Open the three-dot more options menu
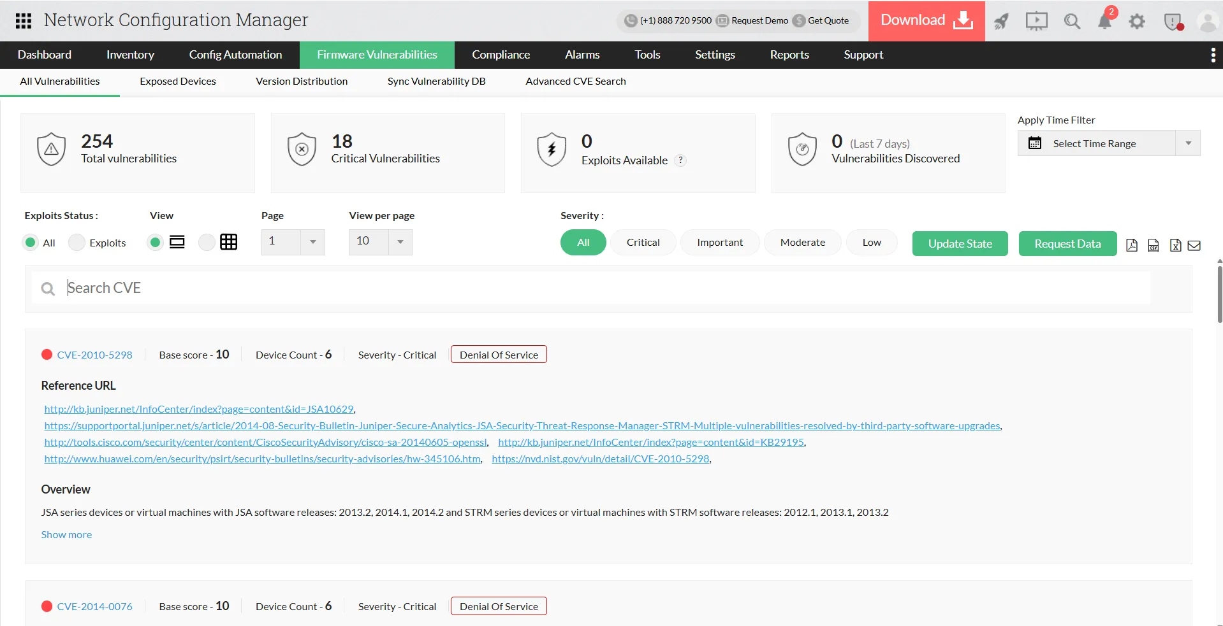The width and height of the screenshot is (1223, 626). point(1213,55)
